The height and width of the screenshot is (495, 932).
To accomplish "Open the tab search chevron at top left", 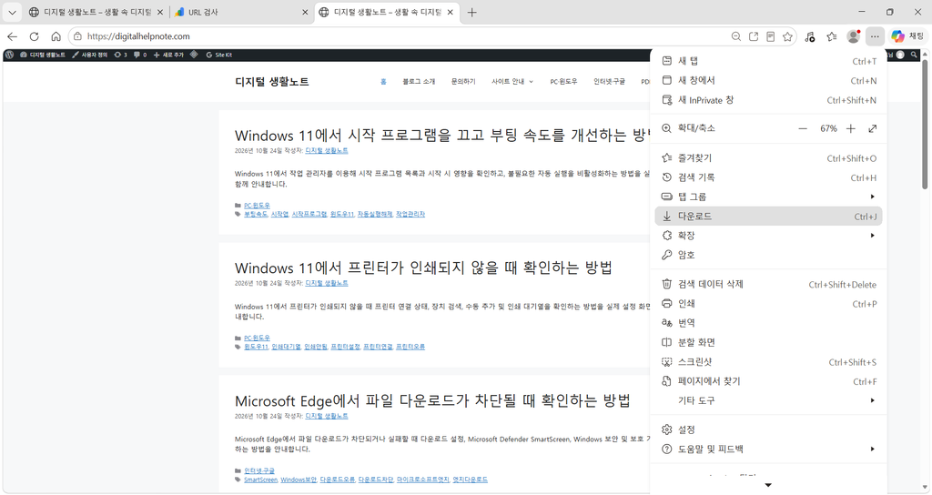I will pyautogui.click(x=12, y=12).
